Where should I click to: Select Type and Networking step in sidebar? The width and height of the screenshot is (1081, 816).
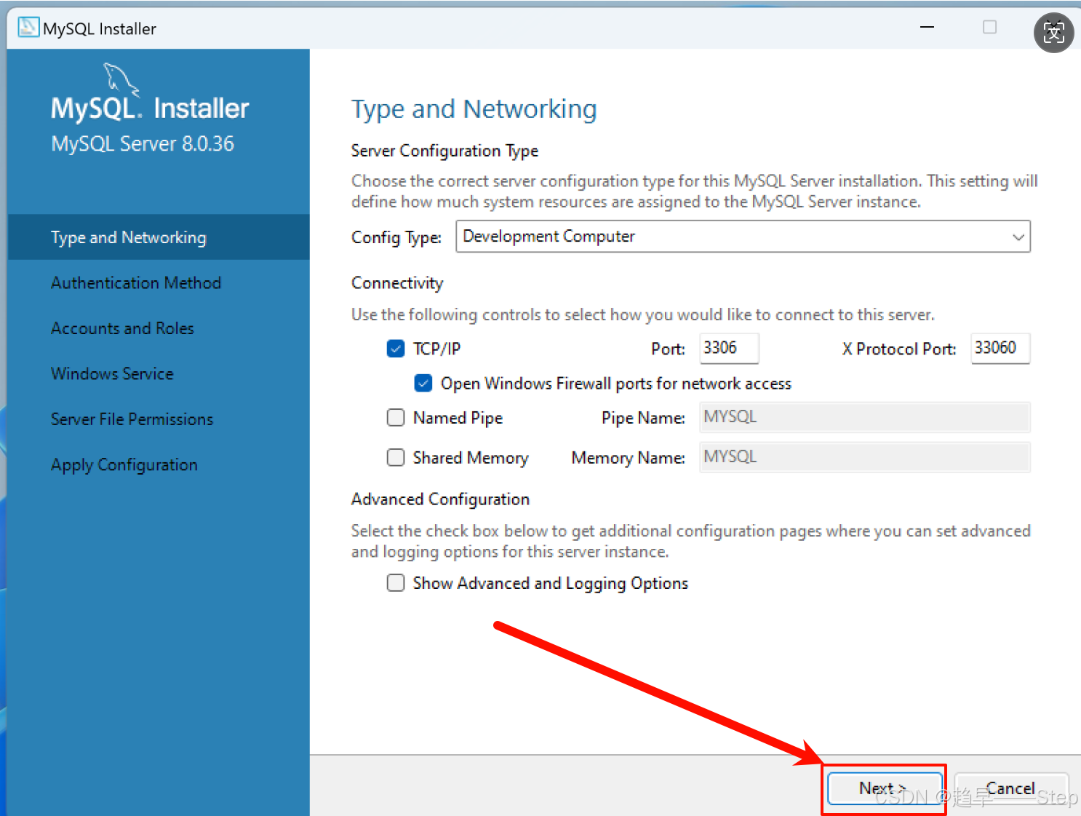pyautogui.click(x=159, y=237)
